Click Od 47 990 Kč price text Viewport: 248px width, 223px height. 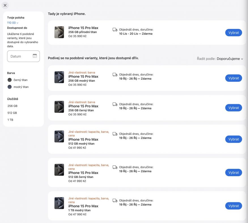tap(77, 214)
